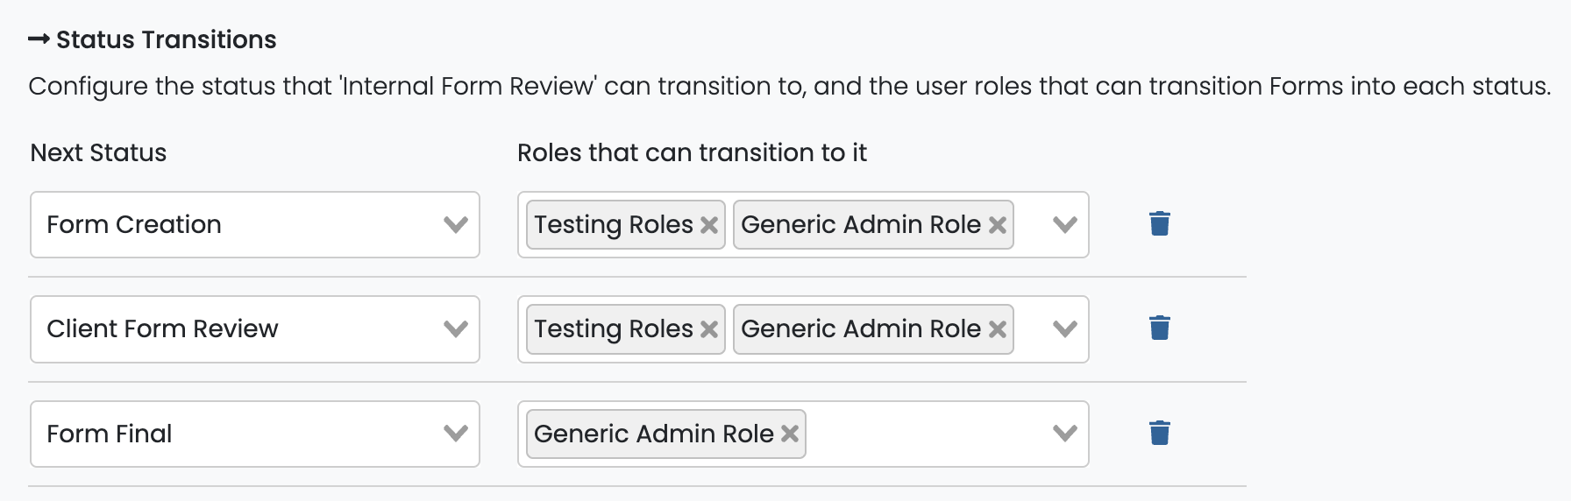Remove Generic Admin Role from Client Form Review row
Image resolution: width=1571 pixels, height=501 pixels.
click(x=997, y=329)
